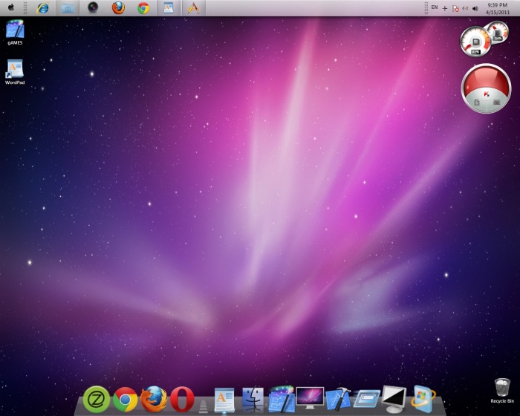Open the Kaspersky gadget keyboard button
Image resolution: width=520 pixels, height=416 pixels.
(496, 103)
